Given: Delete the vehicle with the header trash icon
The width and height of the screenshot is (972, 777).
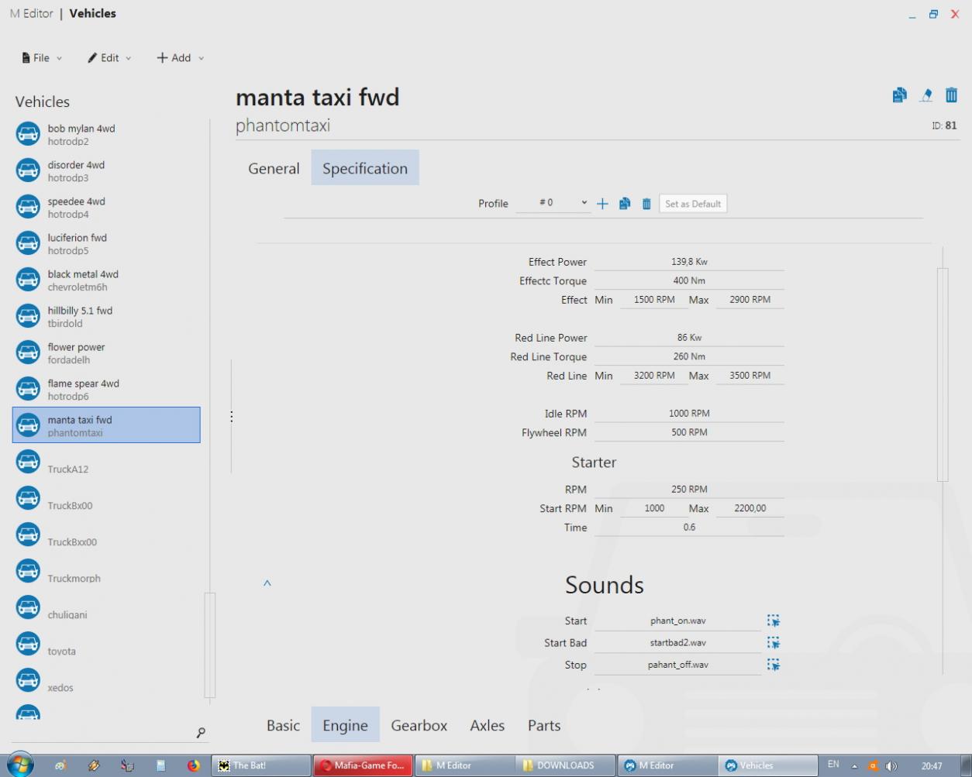Looking at the screenshot, I should pyautogui.click(x=951, y=95).
